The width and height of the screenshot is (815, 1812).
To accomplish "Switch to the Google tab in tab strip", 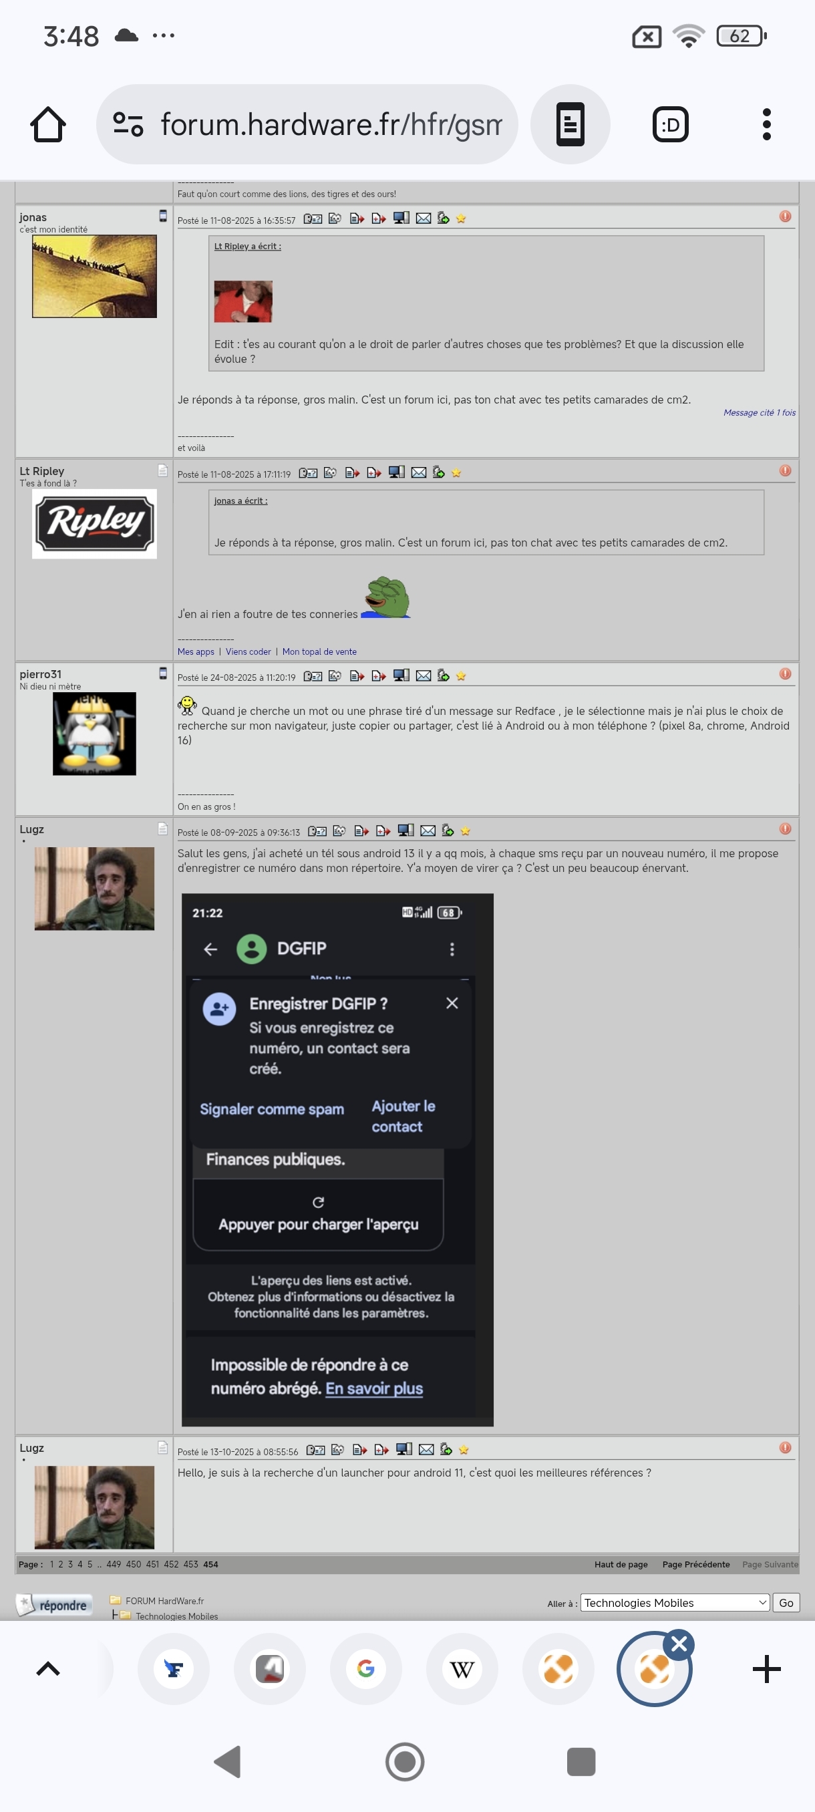I will tap(365, 1668).
